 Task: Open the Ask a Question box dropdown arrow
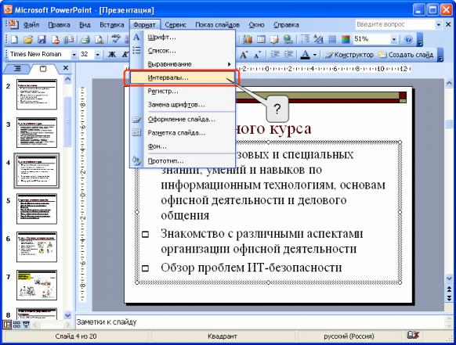[x=439, y=25]
